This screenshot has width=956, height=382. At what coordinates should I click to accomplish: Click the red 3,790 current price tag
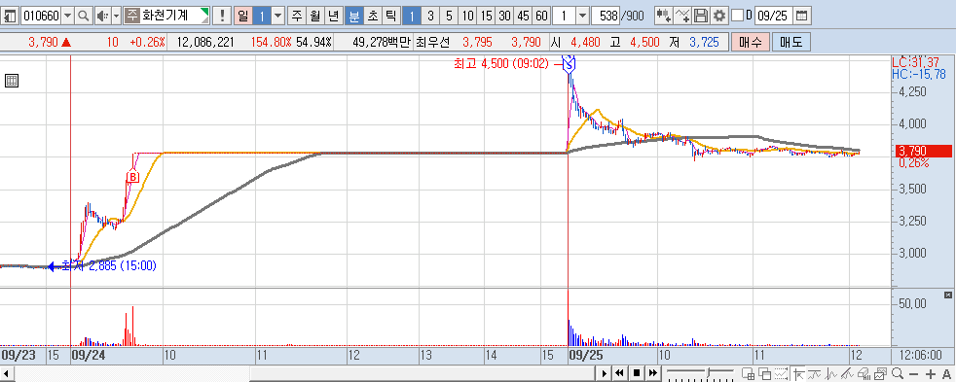pyautogui.click(x=924, y=151)
